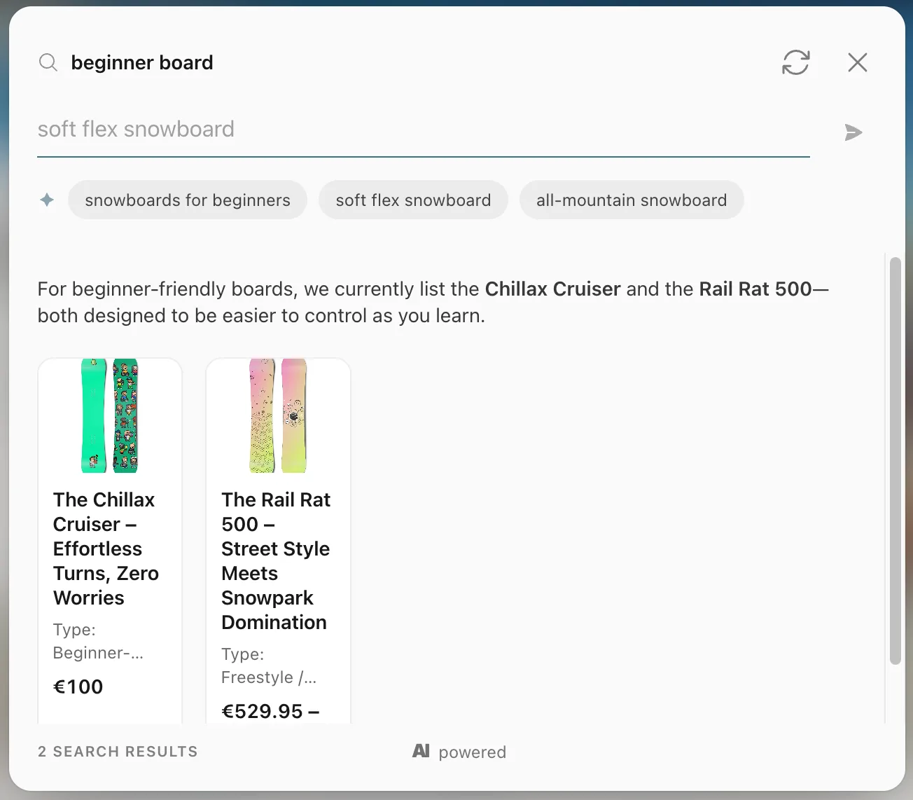Click the sparkle suggestions icon
The width and height of the screenshot is (913, 800).
(x=47, y=200)
